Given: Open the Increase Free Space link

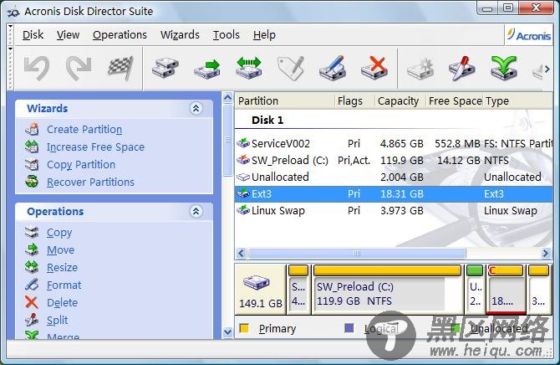Looking at the screenshot, I should point(96,147).
